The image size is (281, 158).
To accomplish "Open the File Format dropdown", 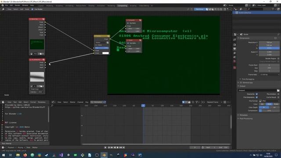I will tap(269, 101).
